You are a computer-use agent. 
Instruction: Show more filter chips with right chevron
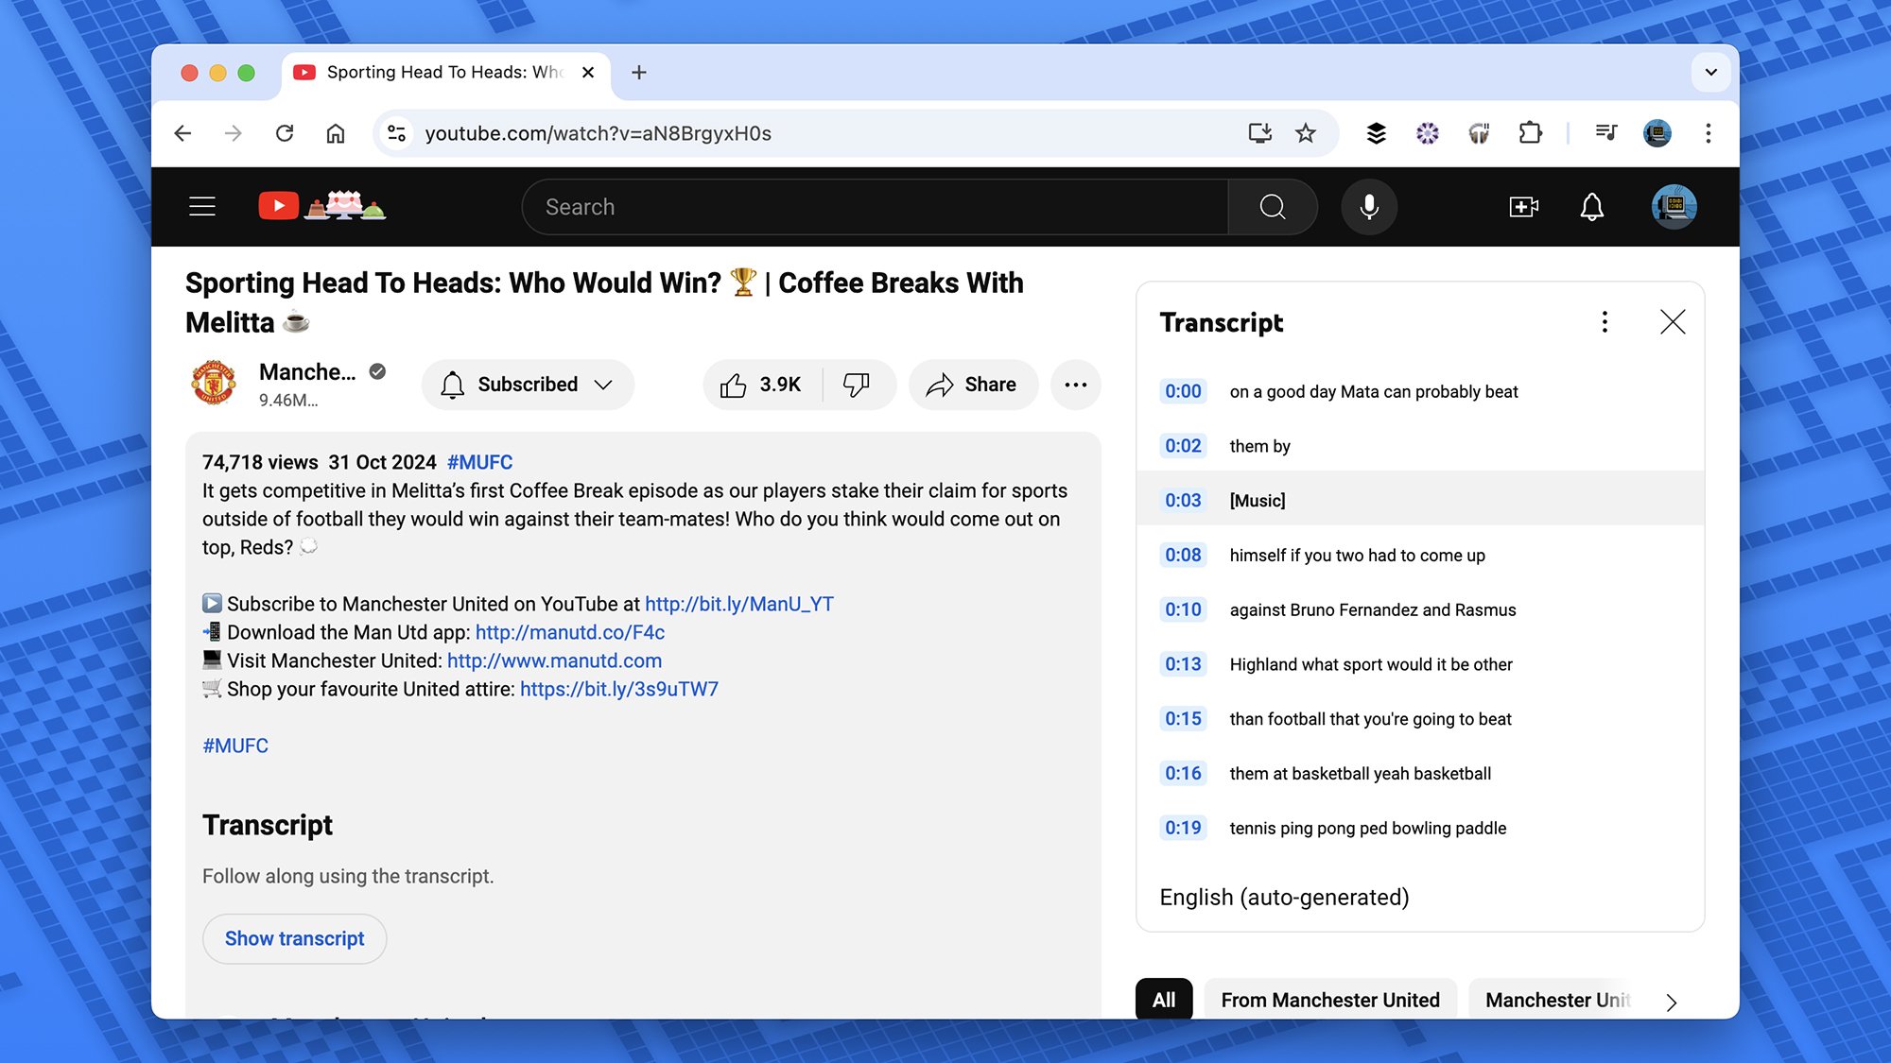(1671, 1002)
